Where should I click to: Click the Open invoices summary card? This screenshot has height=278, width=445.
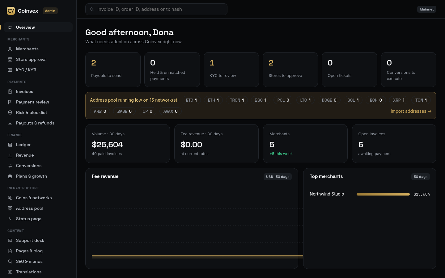tap(394, 144)
